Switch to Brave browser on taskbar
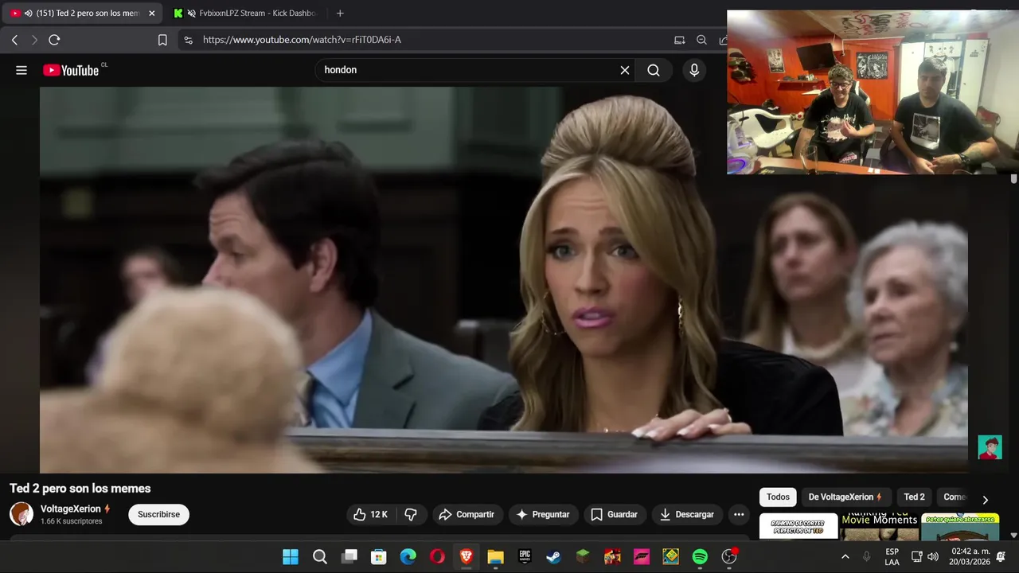1019x573 pixels. click(467, 557)
